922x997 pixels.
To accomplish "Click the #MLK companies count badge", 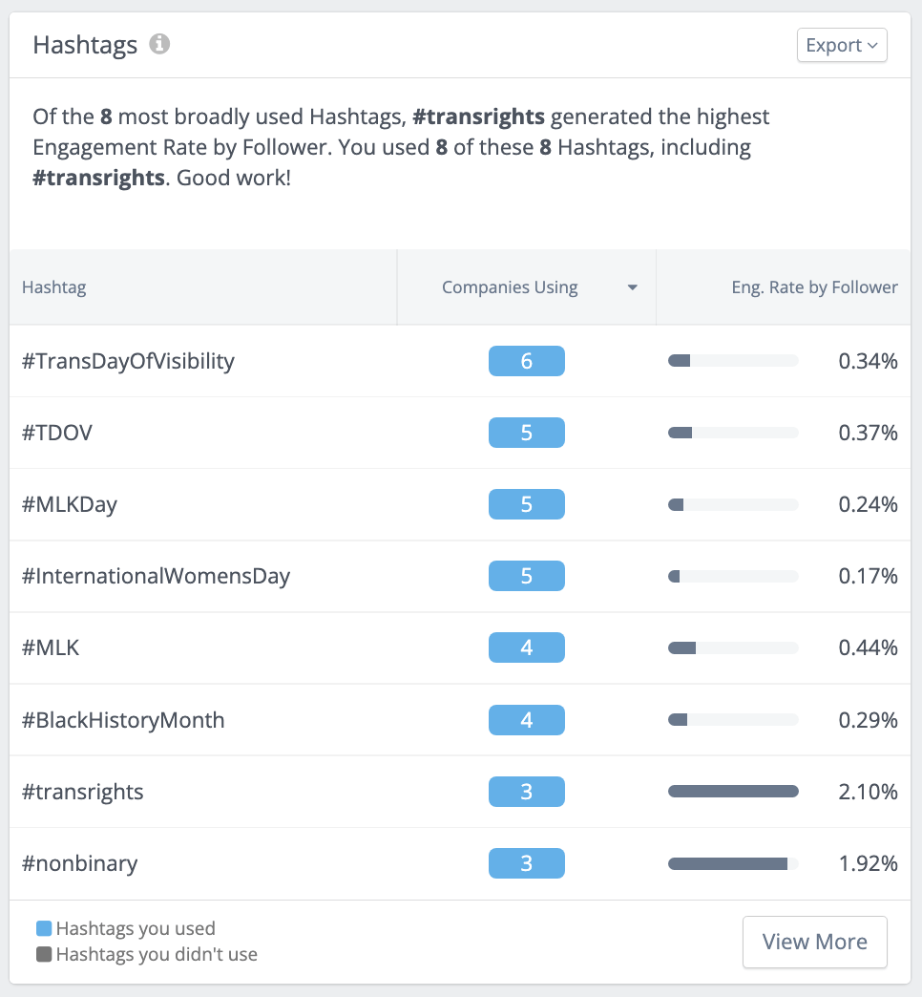I will 526,647.
